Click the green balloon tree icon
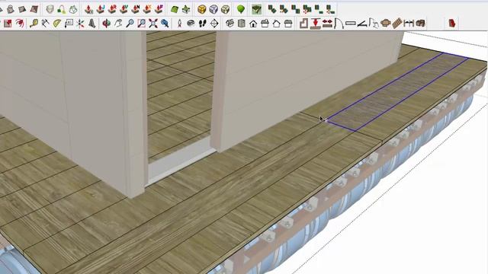The image size is (488, 274). pyautogui.click(x=241, y=9)
